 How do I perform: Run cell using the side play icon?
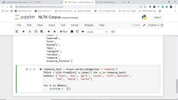[x=41, y=69]
